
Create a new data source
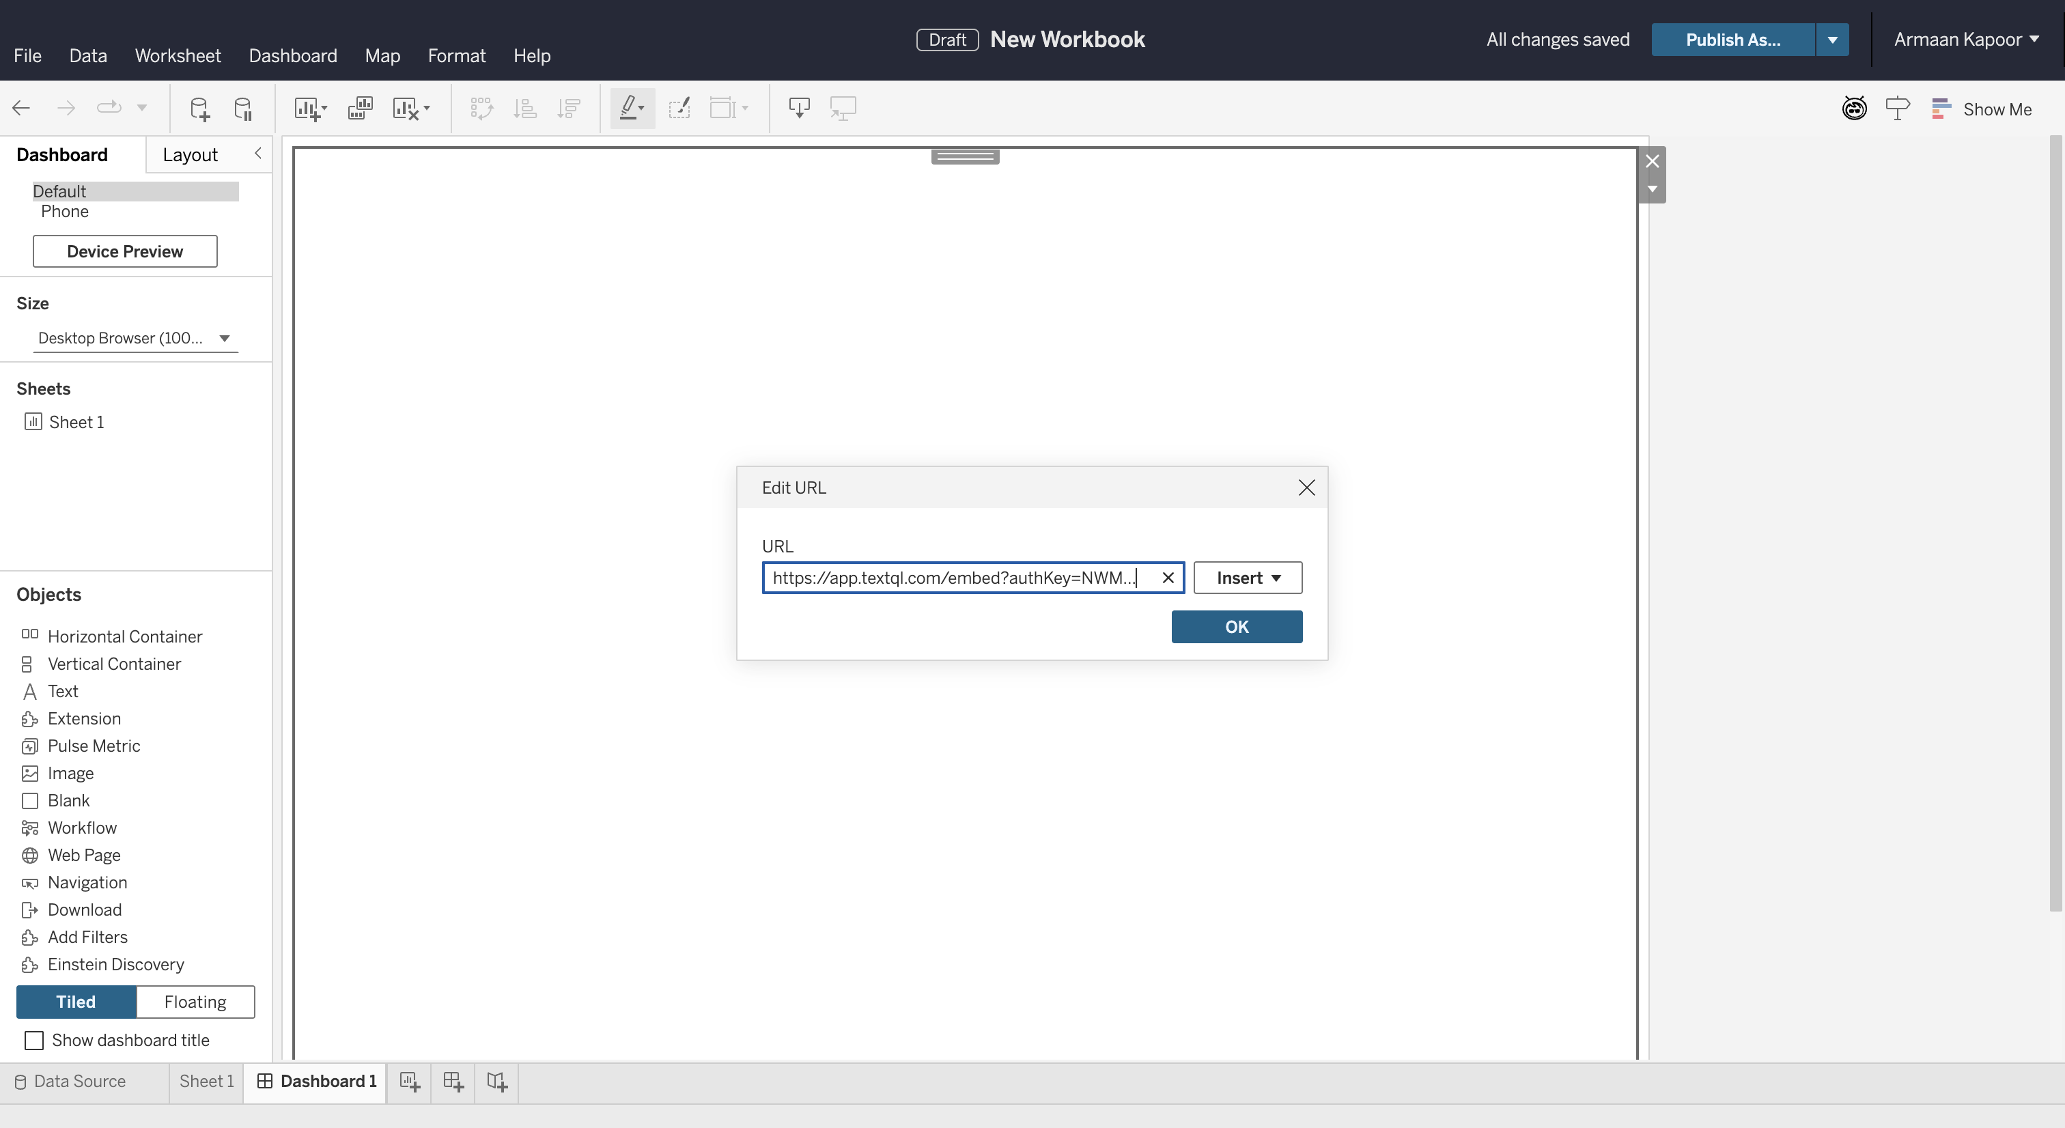tap(199, 109)
